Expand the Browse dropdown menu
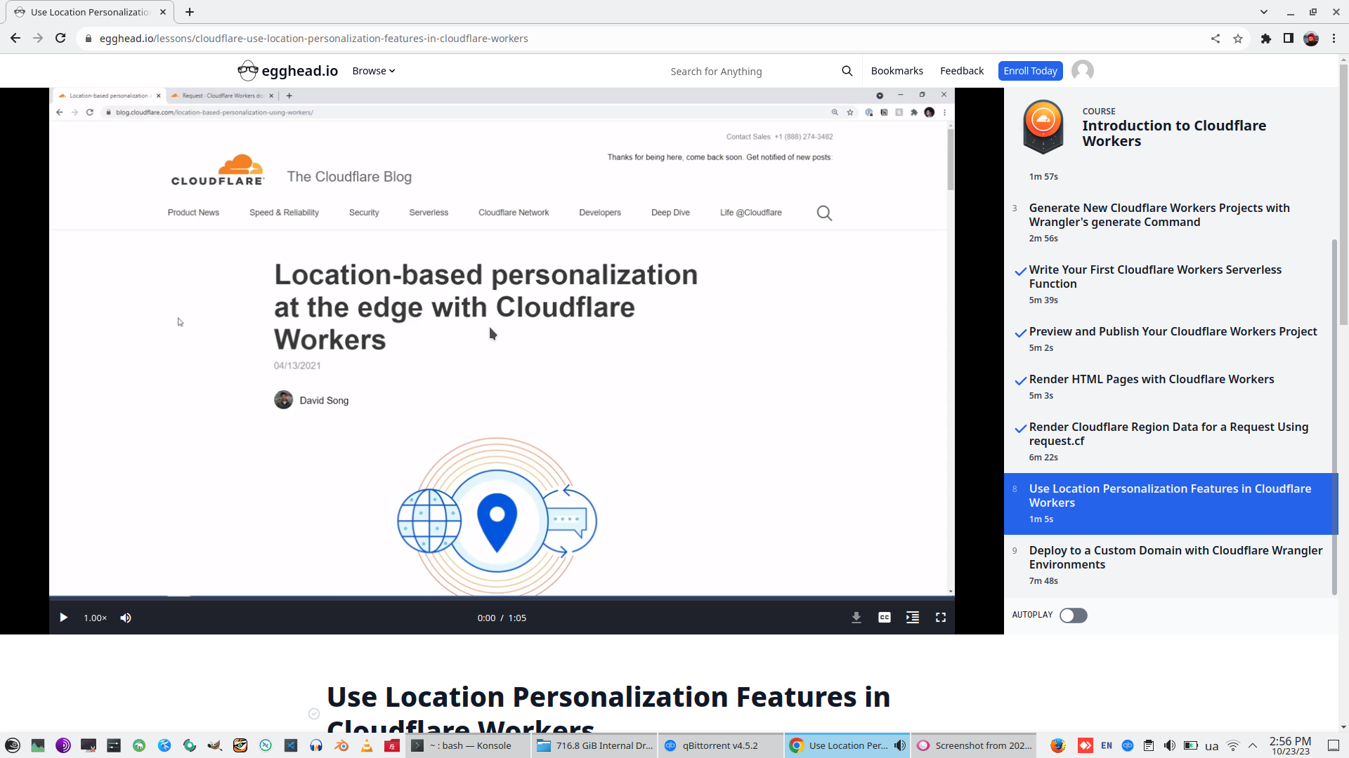1349x758 pixels. point(373,71)
